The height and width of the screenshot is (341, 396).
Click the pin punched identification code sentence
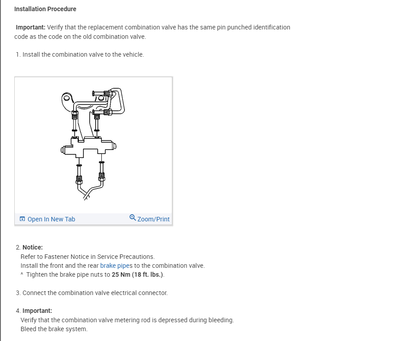click(x=169, y=27)
